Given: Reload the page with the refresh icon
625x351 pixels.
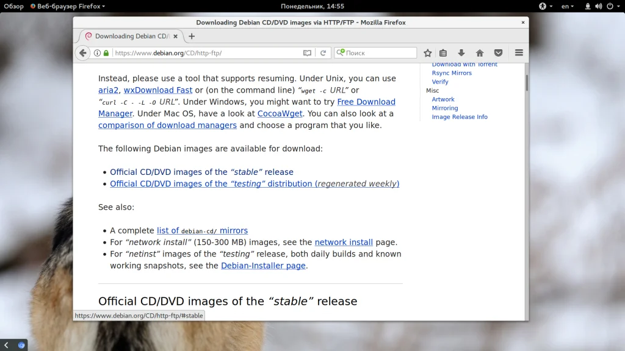Looking at the screenshot, I should click(x=323, y=53).
